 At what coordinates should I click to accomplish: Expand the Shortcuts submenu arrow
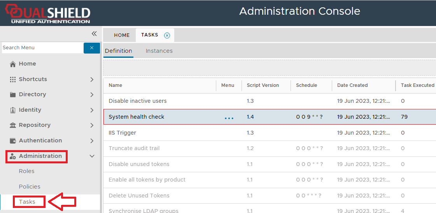coord(92,79)
